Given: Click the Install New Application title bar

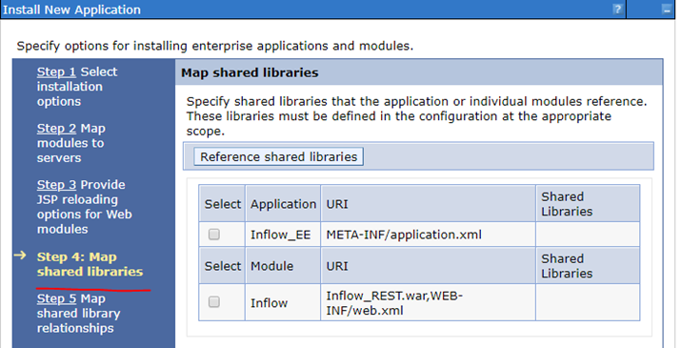Looking at the screenshot, I should click(312, 10).
